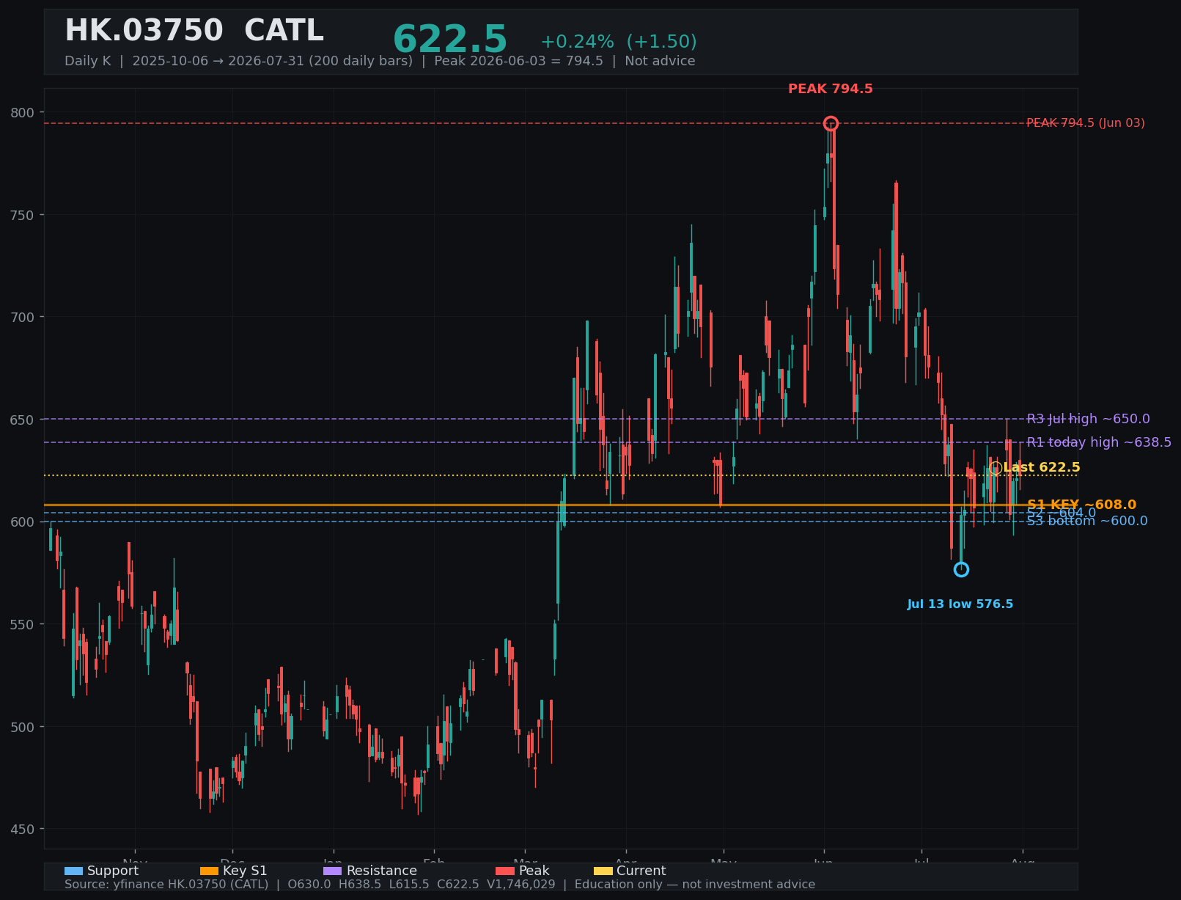
Task: Click the "R3 Jul high ~650.0" resistance label
Action: click(1089, 419)
